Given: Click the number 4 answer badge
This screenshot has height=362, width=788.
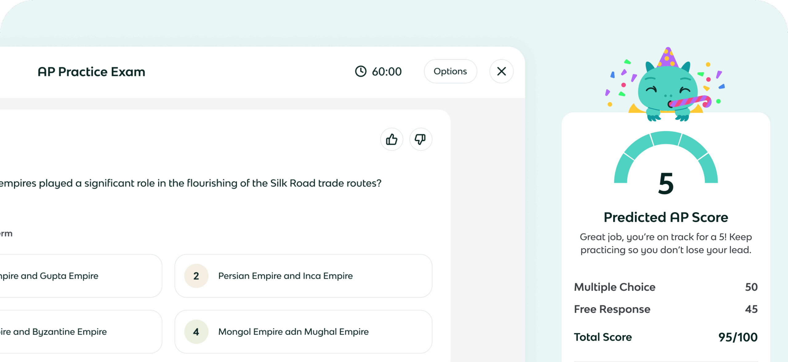Looking at the screenshot, I should click(x=196, y=331).
